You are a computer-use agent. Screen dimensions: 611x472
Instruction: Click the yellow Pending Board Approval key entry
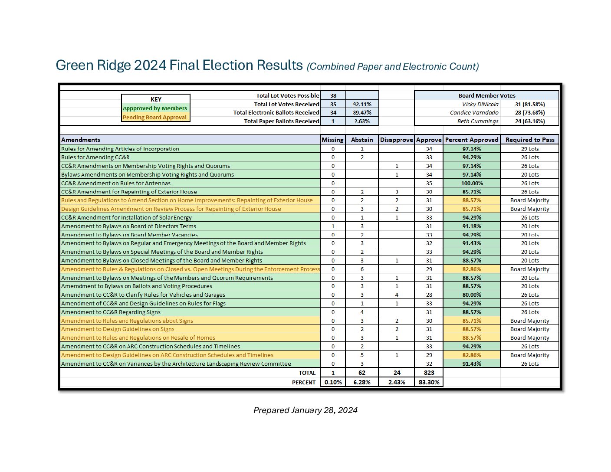tap(155, 117)
